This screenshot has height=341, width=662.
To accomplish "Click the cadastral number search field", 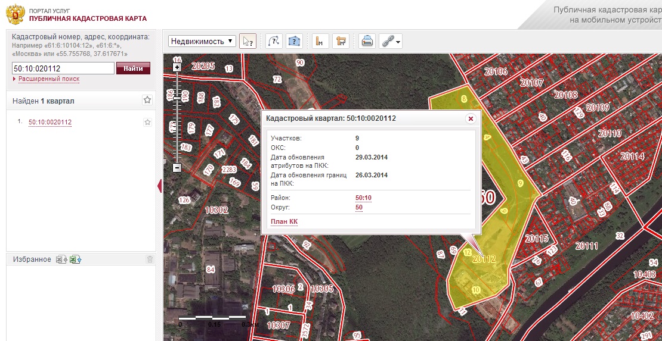I will (x=63, y=68).
